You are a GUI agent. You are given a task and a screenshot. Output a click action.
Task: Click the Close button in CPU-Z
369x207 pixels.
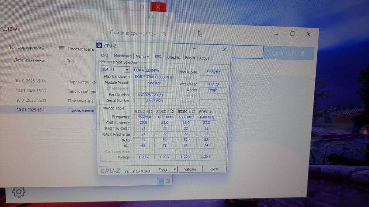tap(214, 169)
